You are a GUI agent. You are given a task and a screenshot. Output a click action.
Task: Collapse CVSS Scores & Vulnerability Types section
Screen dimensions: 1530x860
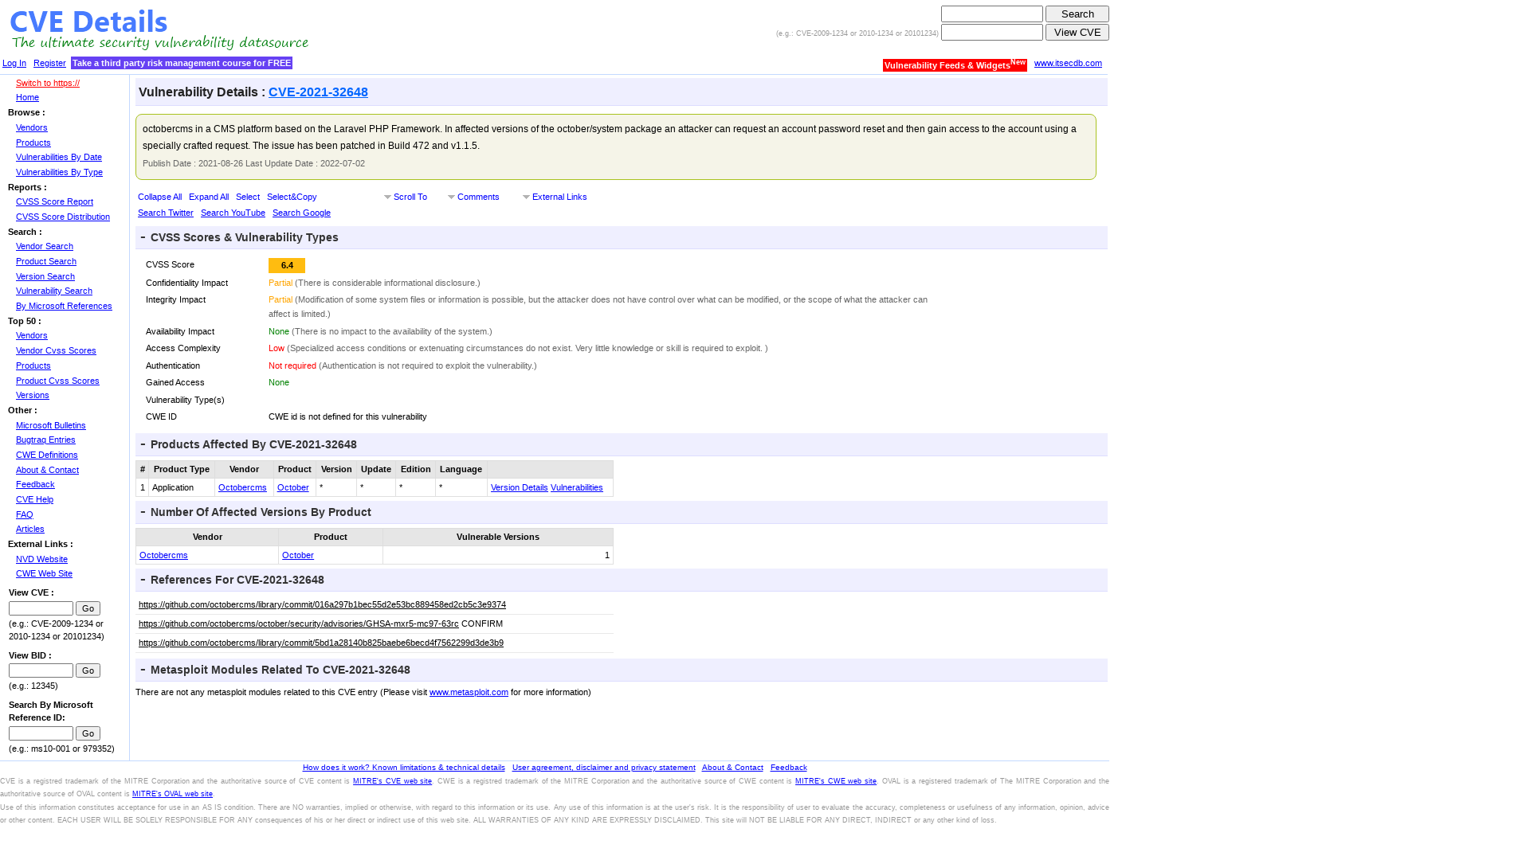click(143, 237)
